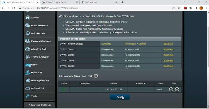Switch to IPVanish Control Panel tab

(60, 2)
